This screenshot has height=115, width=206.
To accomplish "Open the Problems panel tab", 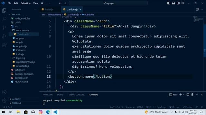I will 48,95.
